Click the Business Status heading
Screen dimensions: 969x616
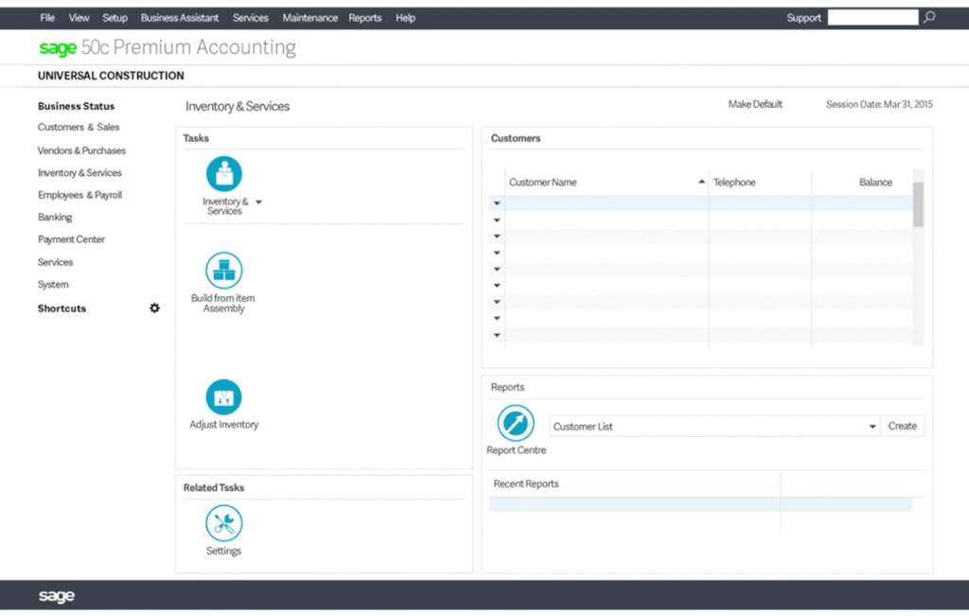(76, 106)
